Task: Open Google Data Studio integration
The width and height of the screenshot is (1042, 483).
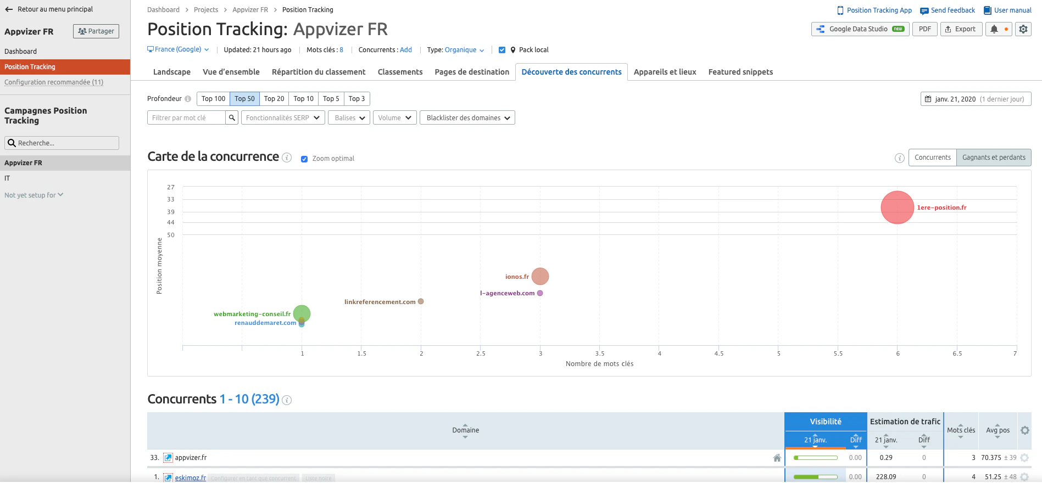Action: pyautogui.click(x=860, y=29)
